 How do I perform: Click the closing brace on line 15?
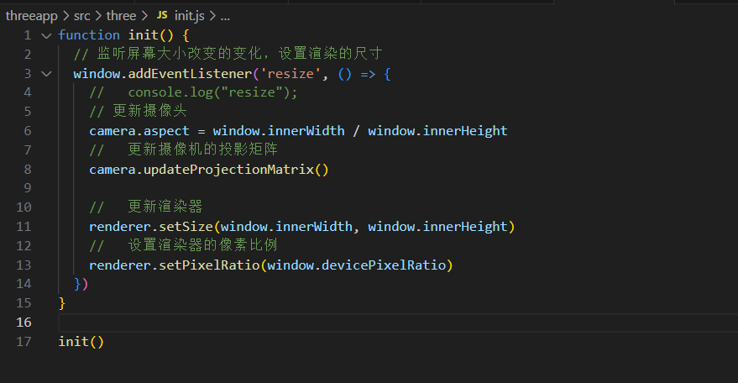point(61,303)
